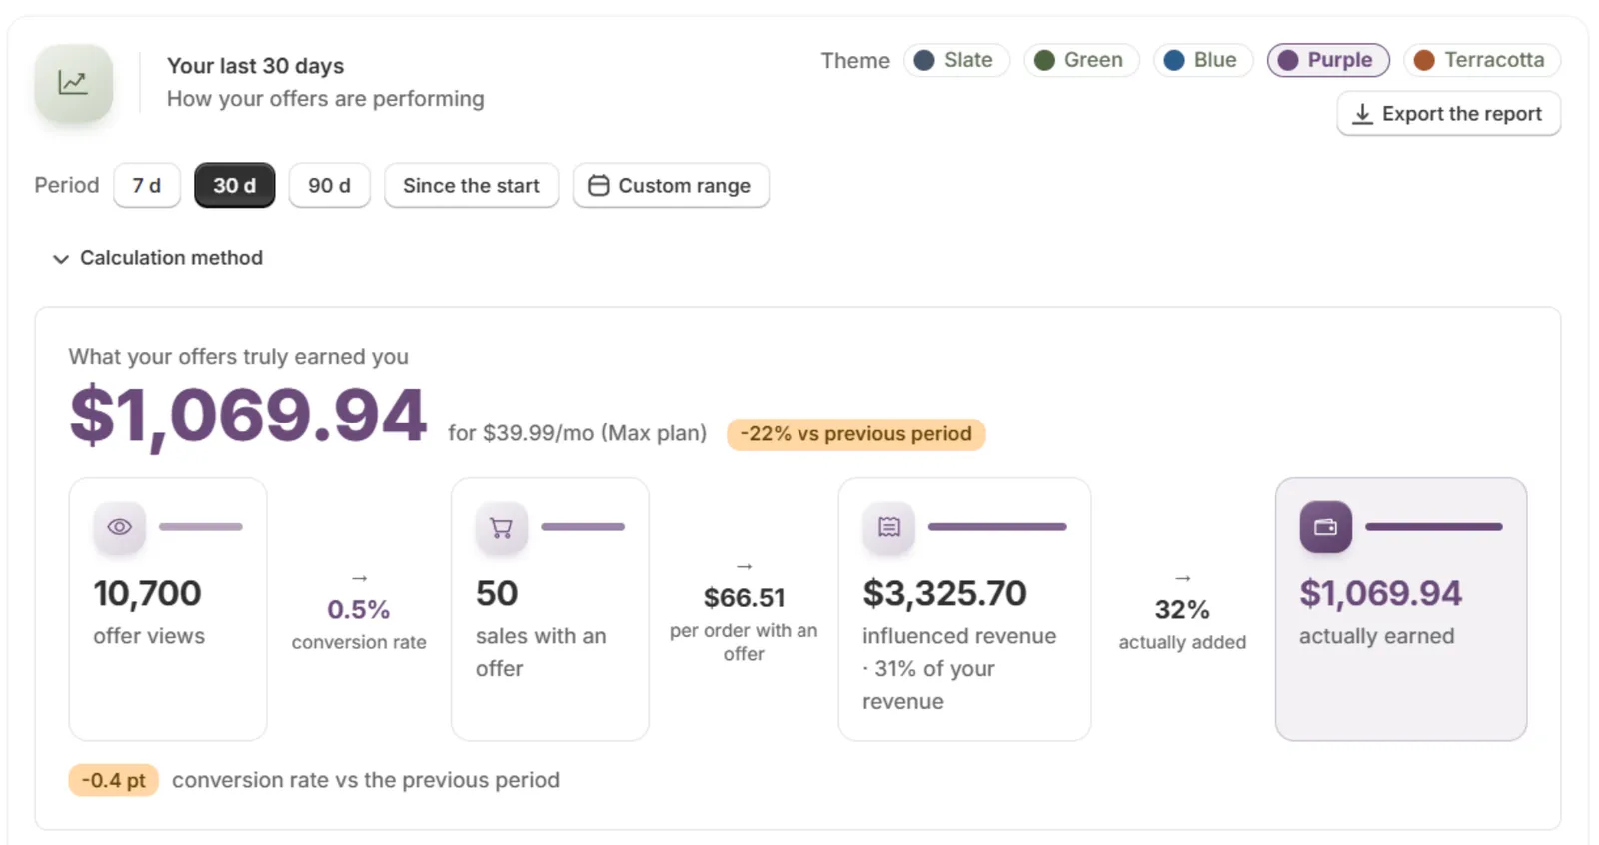
Task: Click the 32% actually added value
Action: 1182,610
